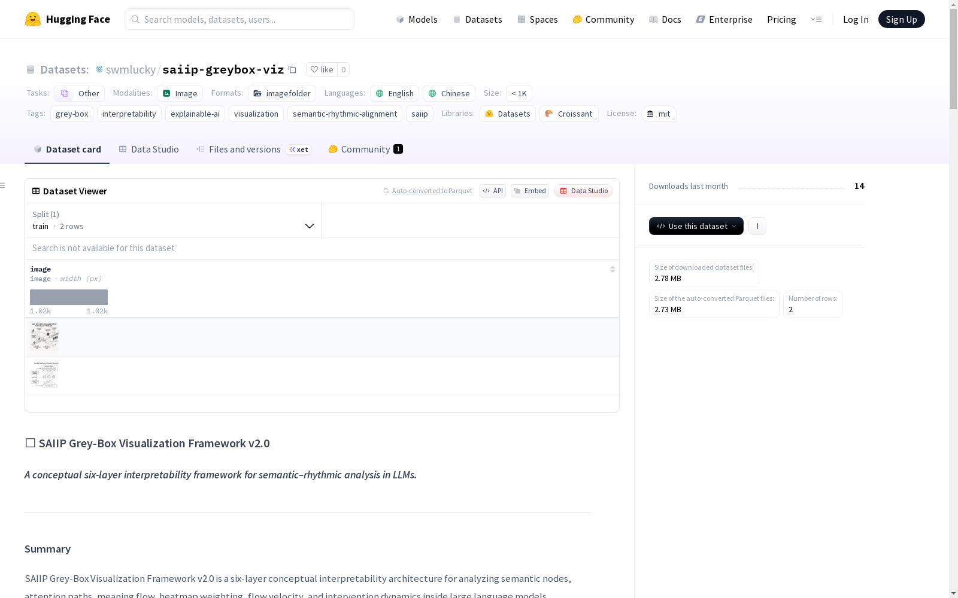Open the red Data Studio button
This screenshot has height=598, width=958.
[584, 191]
